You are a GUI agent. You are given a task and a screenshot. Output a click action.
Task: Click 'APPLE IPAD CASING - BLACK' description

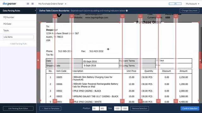(x=86, y=91)
